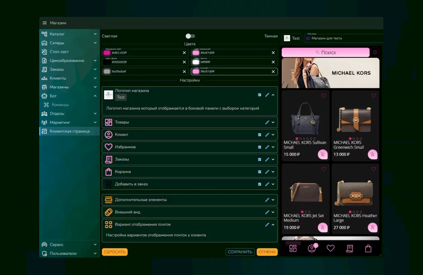Expand the Каталог sidebar section
This screenshot has height=275, width=423.
(95, 34)
